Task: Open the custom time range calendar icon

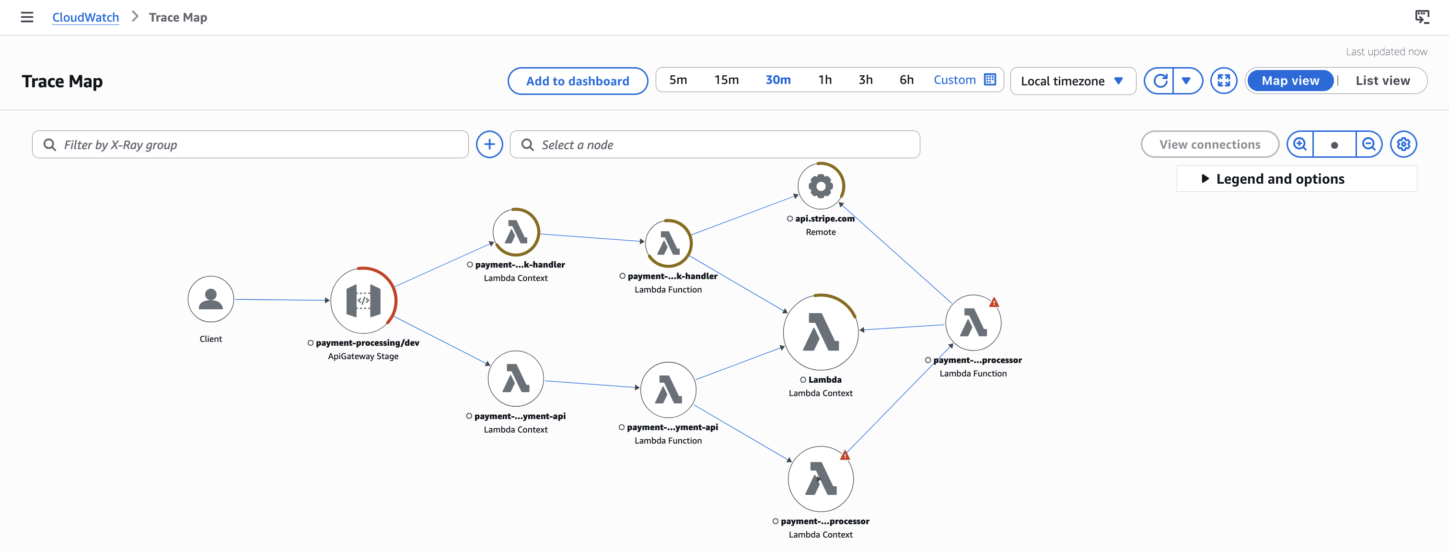Action: click(990, 79)
